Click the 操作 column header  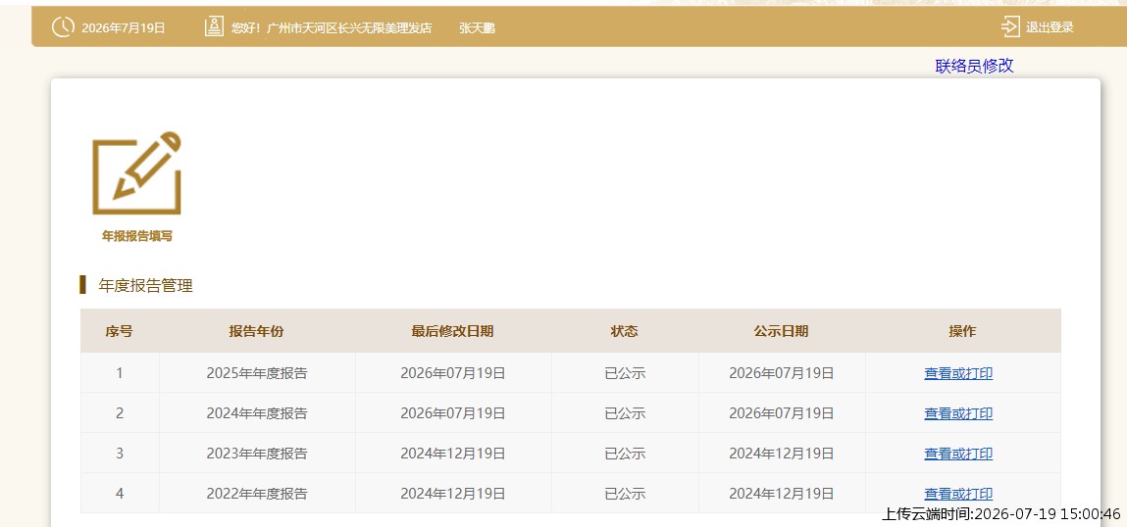click(962, 331)
